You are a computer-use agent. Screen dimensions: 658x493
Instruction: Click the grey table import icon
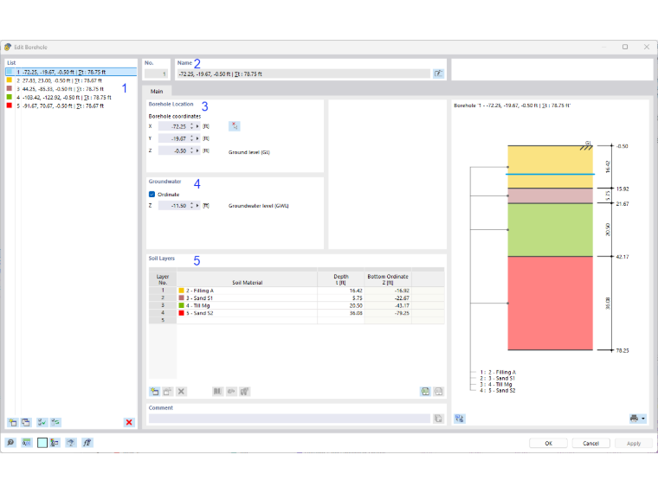pyautogui.click(x=439, y=392)
